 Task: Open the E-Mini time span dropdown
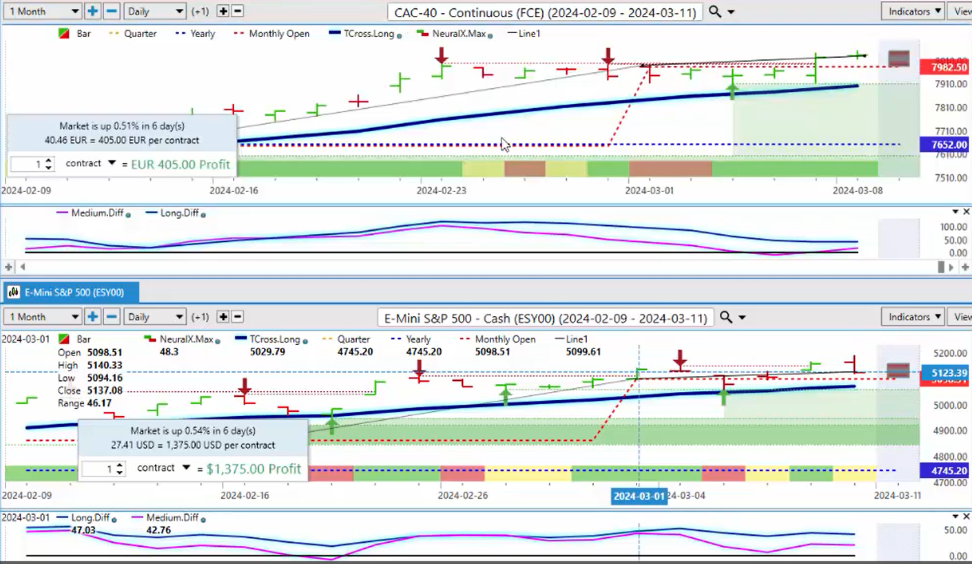42,317
